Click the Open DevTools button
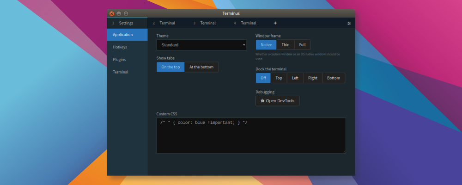The image size is (462, 185). click(278, 101)
